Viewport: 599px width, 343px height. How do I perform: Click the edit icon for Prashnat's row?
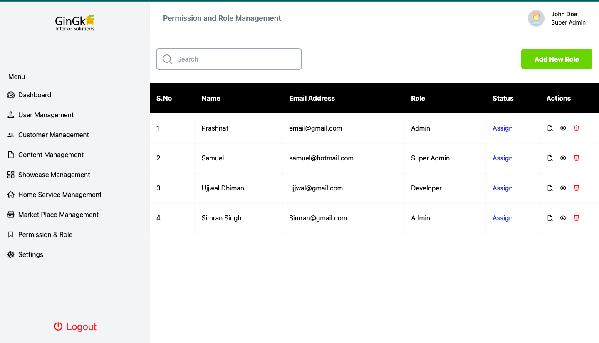click(550, 128)
